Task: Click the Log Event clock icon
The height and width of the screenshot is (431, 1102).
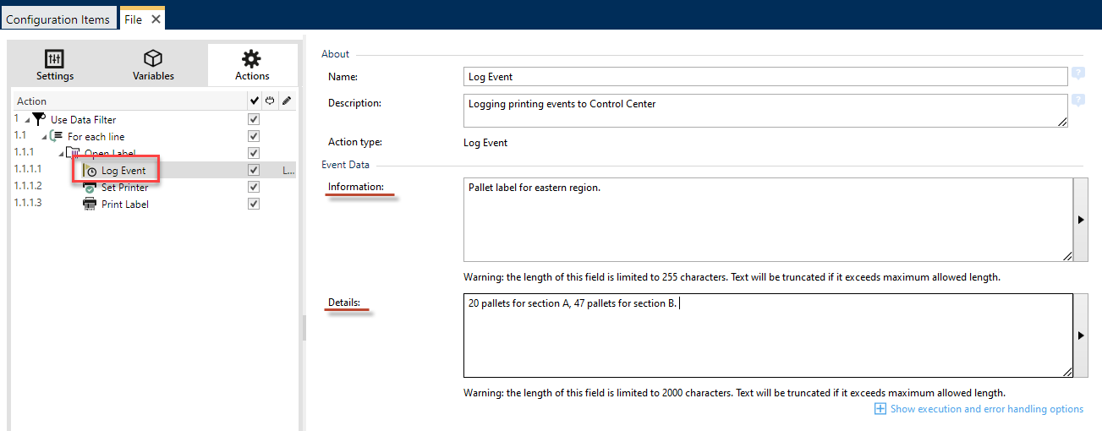Action: tap(91, 171)
